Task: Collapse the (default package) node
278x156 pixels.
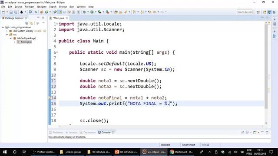Action: (10, 38)
